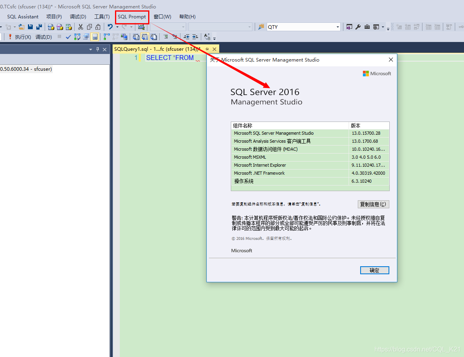Click the Save All icon

click(39, 27)
